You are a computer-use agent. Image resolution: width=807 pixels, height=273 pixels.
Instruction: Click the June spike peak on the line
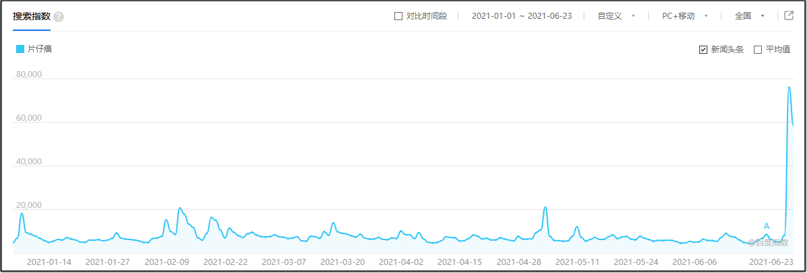click(789, 87)
